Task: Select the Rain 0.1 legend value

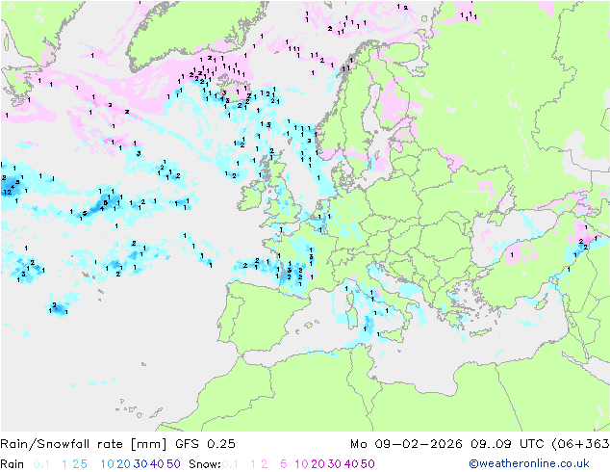Action: (x=41, y=464)
